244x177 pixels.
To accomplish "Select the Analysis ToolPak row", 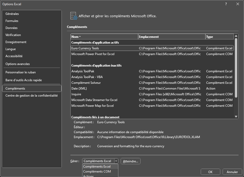I will coord(152,71).
